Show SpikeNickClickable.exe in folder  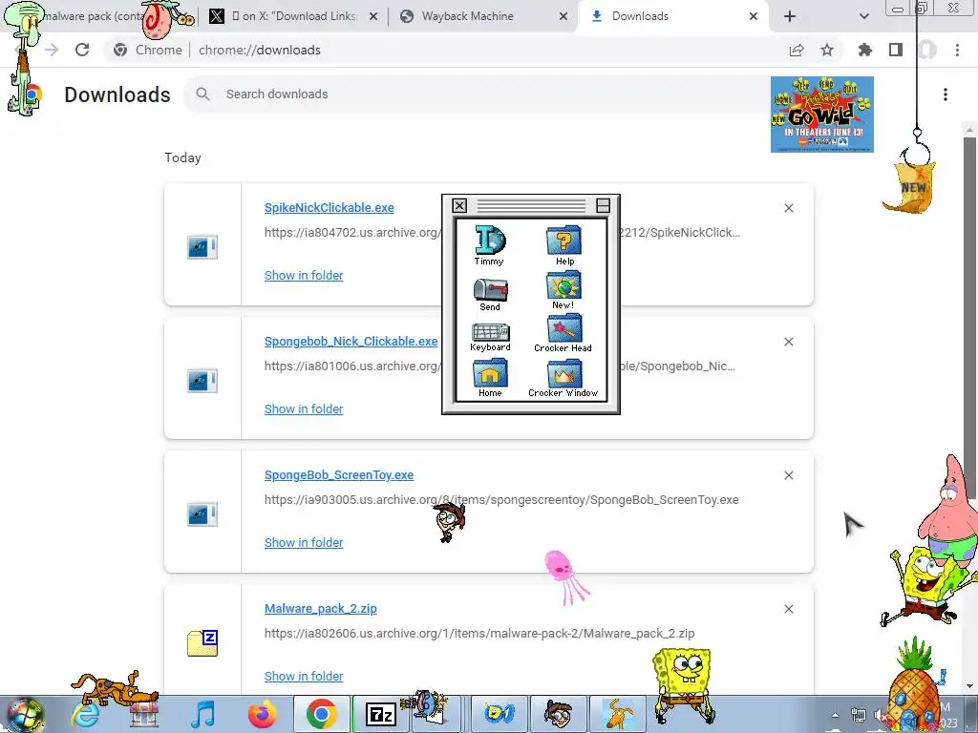pyautogui.click(x=304, y=276)
